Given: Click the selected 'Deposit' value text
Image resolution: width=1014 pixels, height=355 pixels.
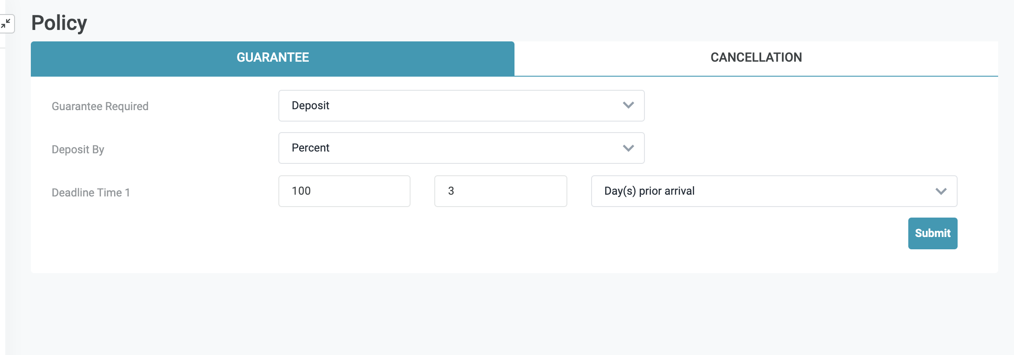Looking at the screenshot, I should [311, 106].
